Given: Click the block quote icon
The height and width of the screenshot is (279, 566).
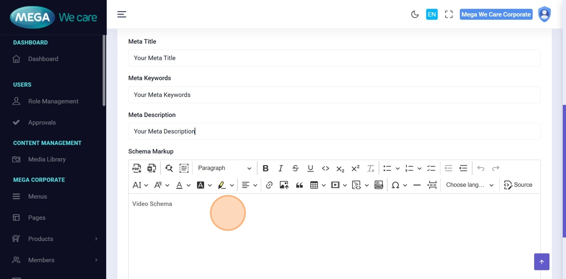Looking at the screenshot, I should point(299,185).
